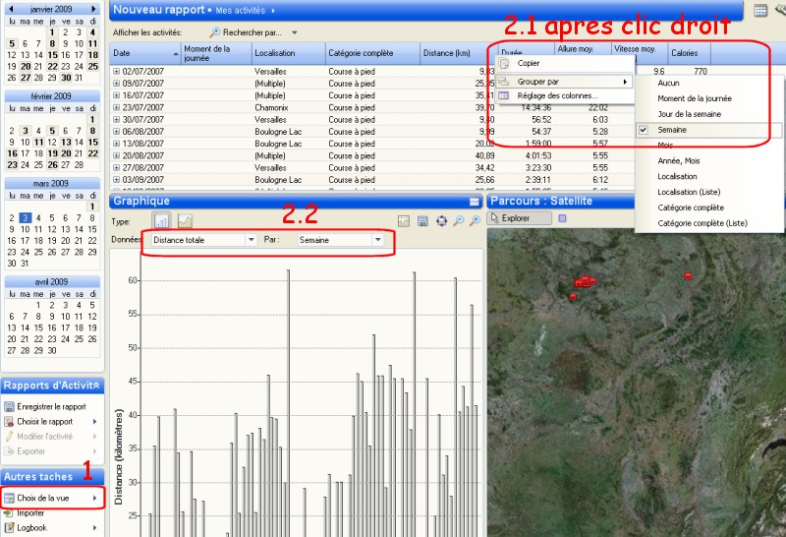The height and width of the screenshot is (537, 786).
Task: Select Jour de la semaine grouping
Action: pos(691,114)
